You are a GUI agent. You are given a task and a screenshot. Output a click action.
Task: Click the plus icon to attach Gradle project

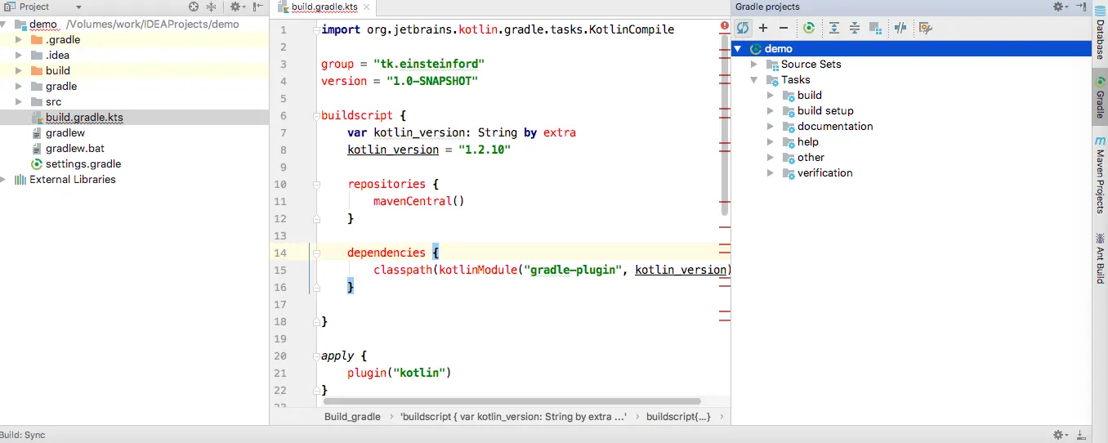tap(763, 28)
